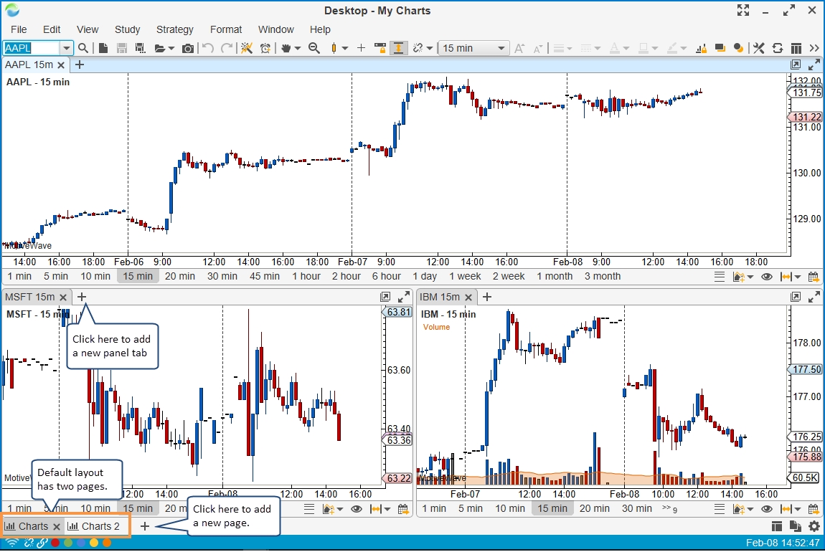Viewport: 825px width, 552px height.
Task: Open the bar size 15 min dropdown
Action: [x=473, y=48]
